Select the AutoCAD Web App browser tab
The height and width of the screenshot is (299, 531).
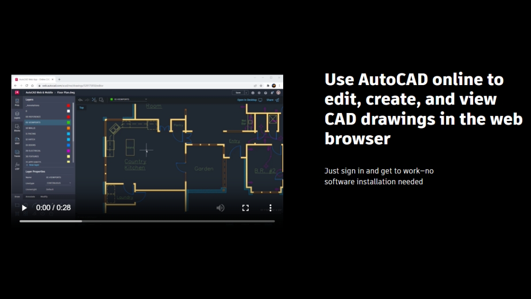pos(34,79)
